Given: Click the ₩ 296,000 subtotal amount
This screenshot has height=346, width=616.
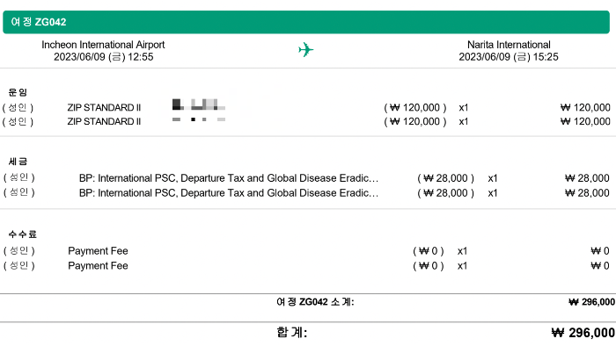Looking at the screenshot, I should pyautogui.click(x=591, y=302).
